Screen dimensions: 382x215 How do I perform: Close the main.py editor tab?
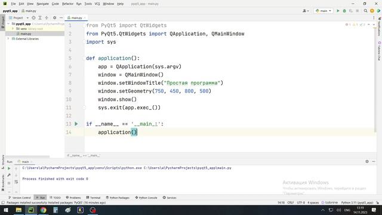tap(85, 18)
